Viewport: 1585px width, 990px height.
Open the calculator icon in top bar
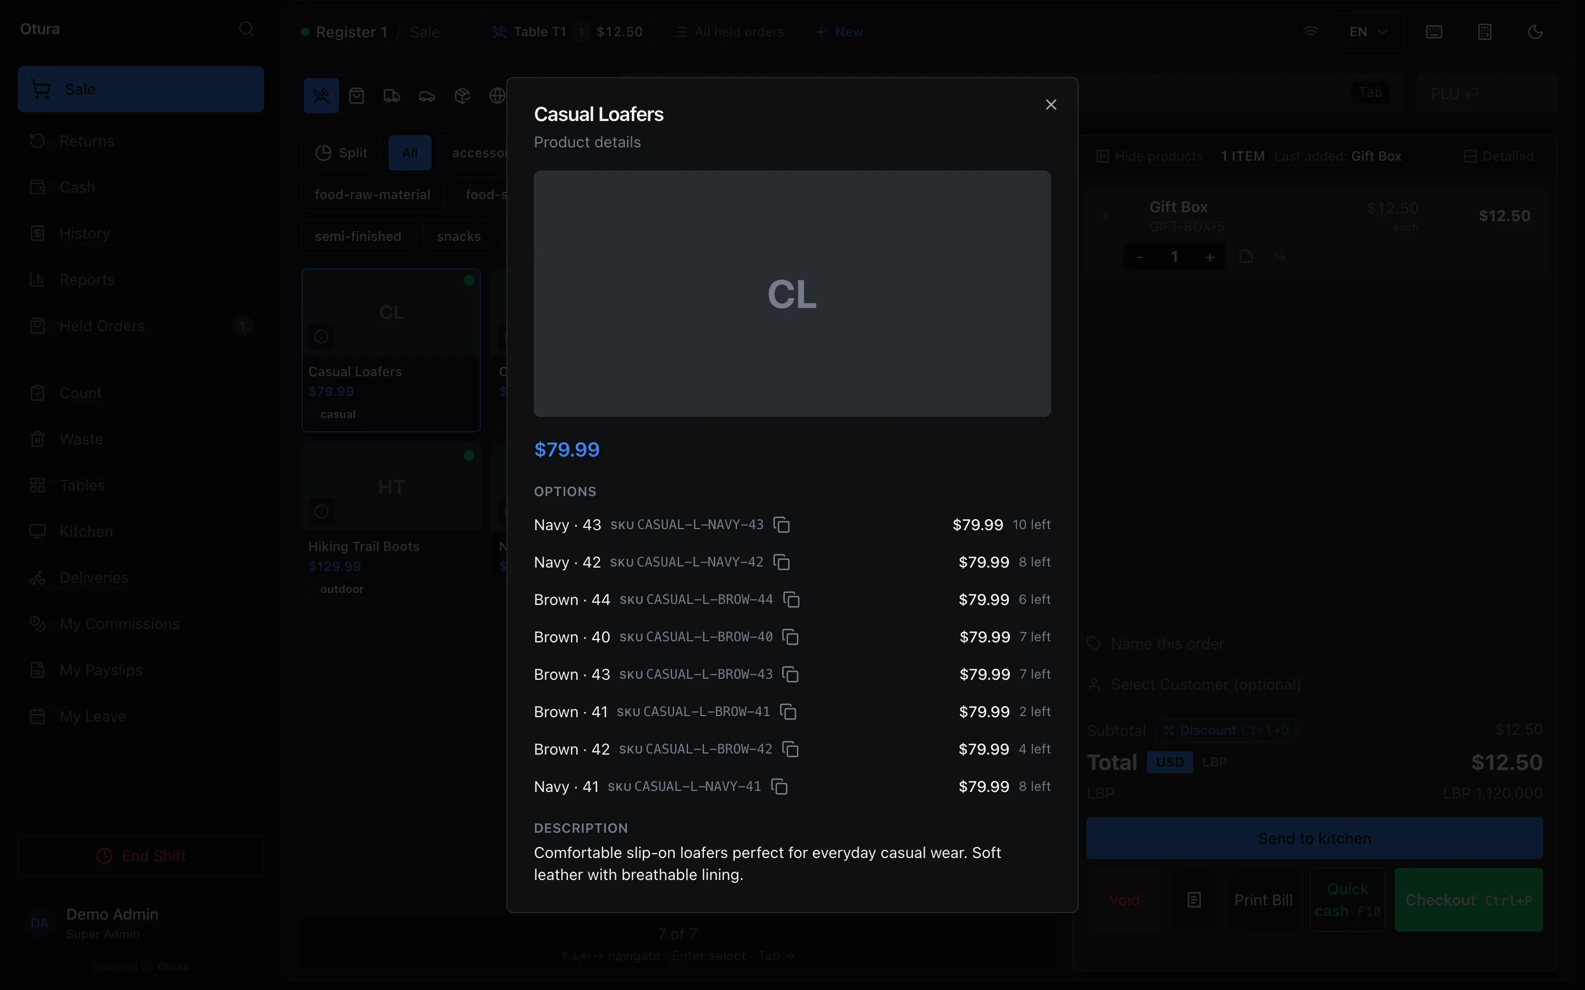point(1485,32)
